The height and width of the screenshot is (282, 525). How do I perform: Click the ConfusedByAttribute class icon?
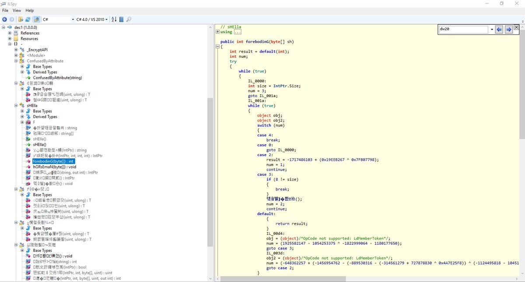tap(22, 61)
